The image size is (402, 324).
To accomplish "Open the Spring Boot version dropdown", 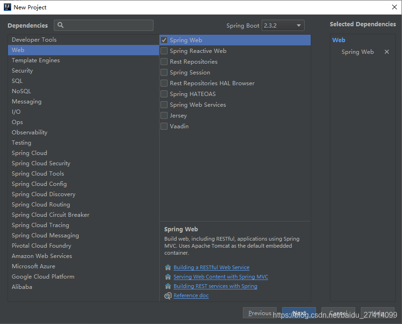I will 283,25.
